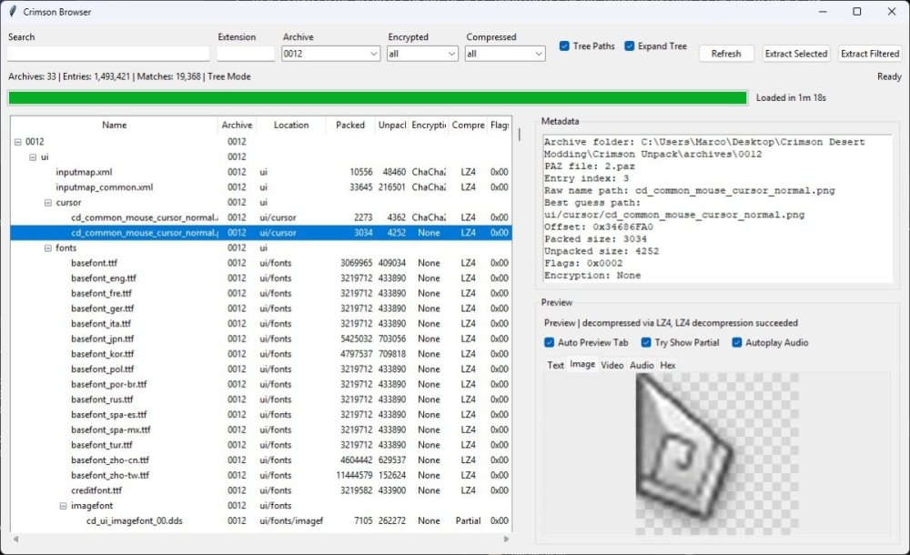Select the basefont_rus.ttf row
This screenshot has height=555, width=910.
click(261, 399)
